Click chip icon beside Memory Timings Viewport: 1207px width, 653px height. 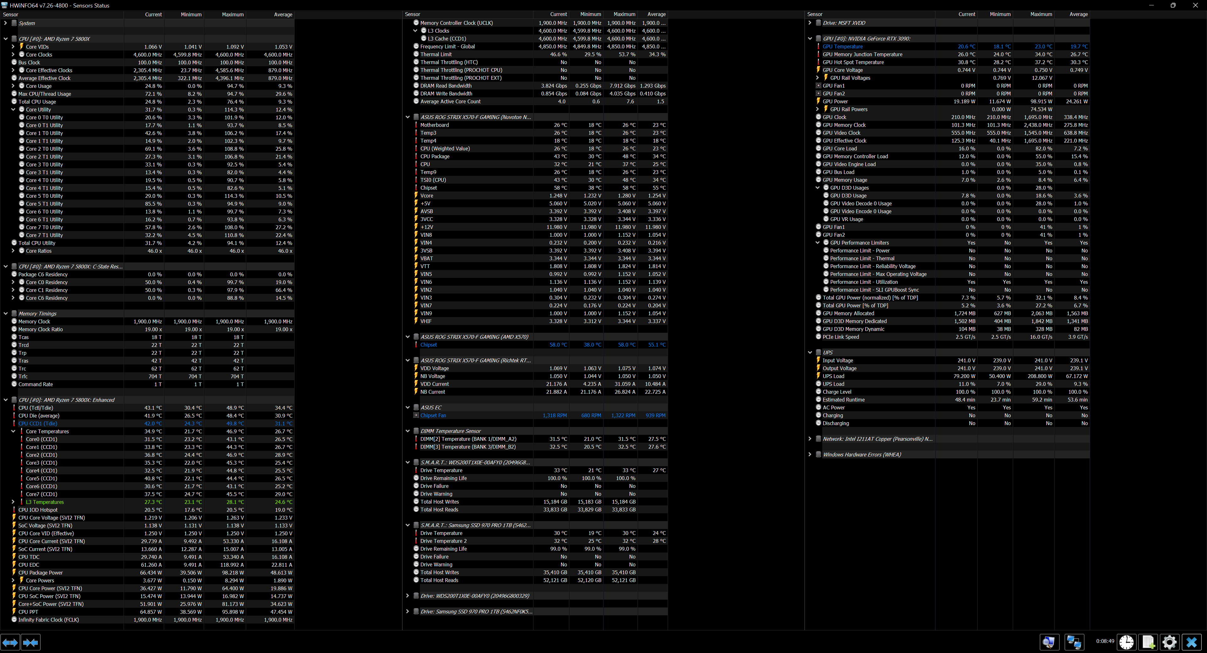point(14,313)
